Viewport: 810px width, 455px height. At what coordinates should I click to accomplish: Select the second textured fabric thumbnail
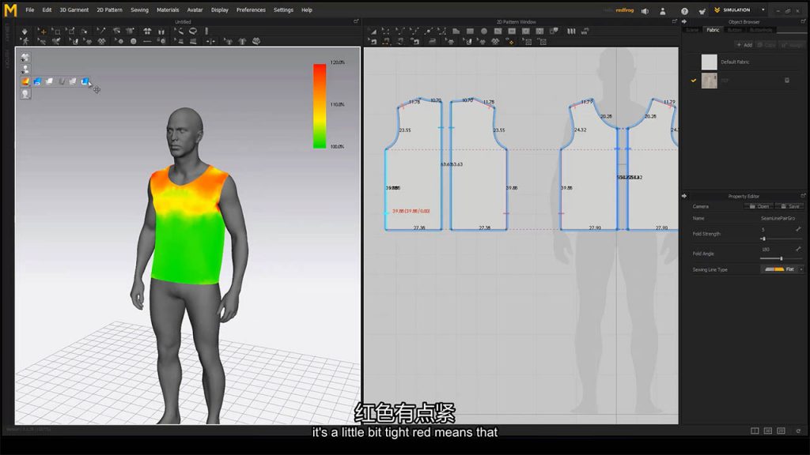tap(710, 81)
